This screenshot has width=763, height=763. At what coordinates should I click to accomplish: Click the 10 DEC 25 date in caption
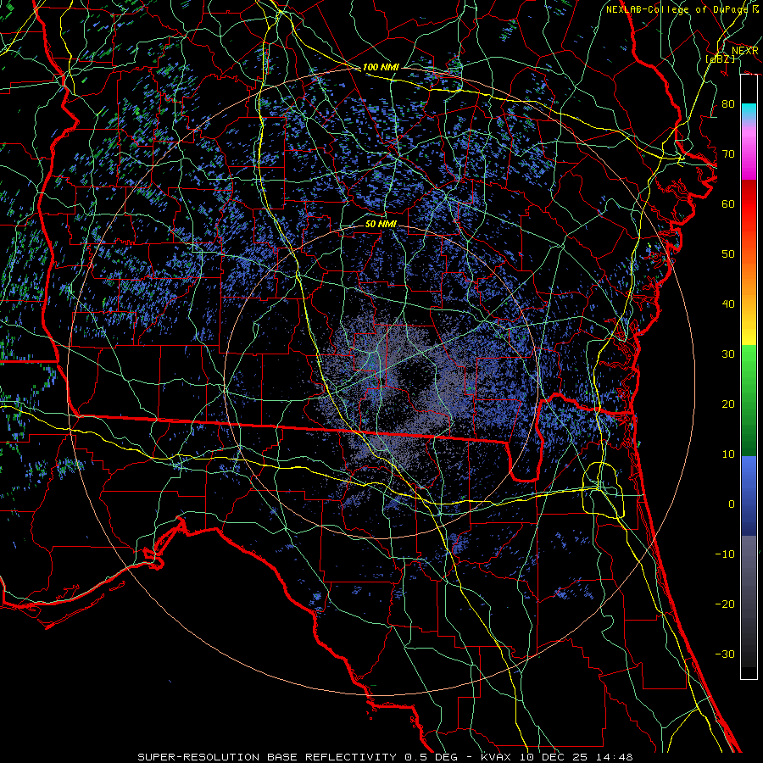pyautogui.click(x=554, y=757)
